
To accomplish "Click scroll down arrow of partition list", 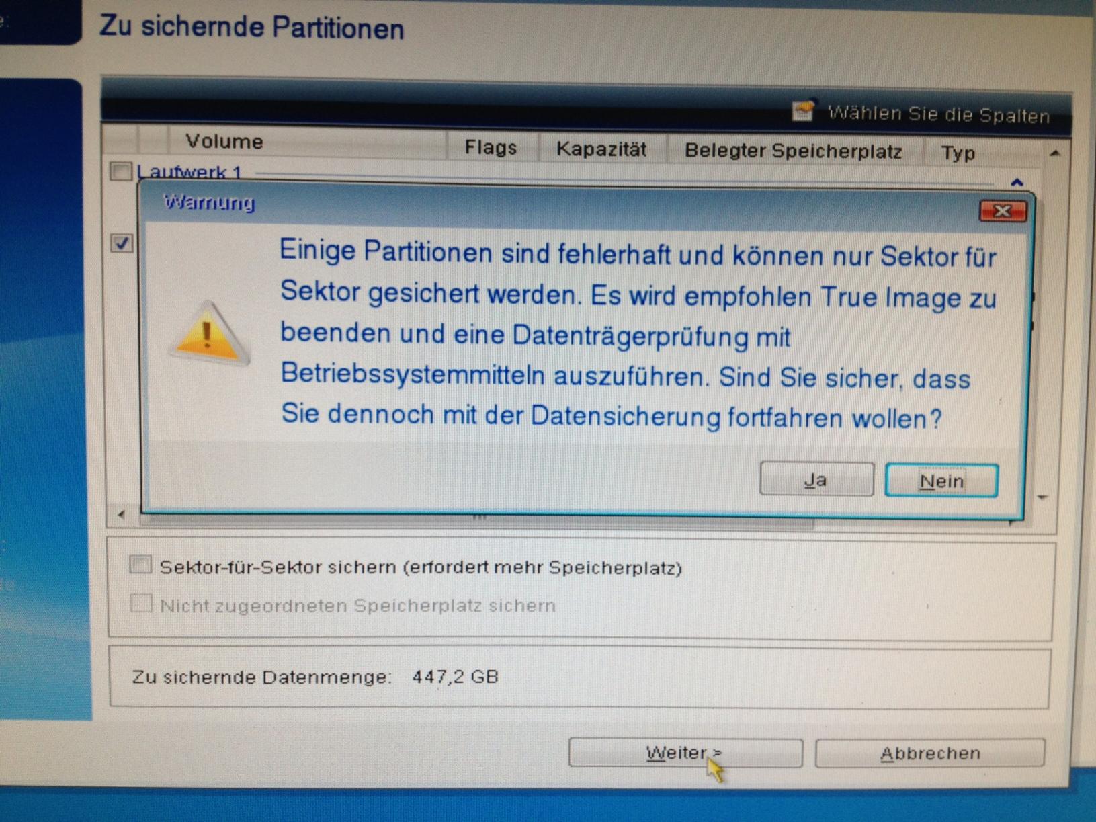I will tap(1043, 497).
